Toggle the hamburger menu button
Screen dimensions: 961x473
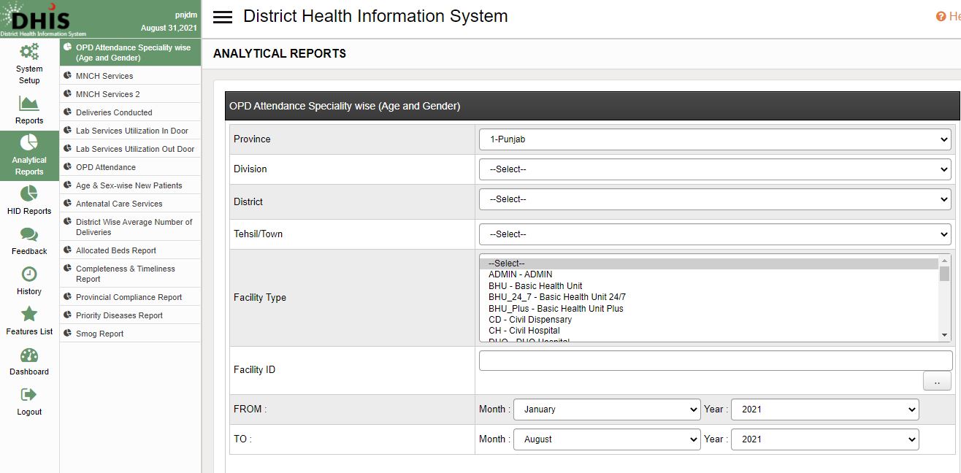coord(223,18)
